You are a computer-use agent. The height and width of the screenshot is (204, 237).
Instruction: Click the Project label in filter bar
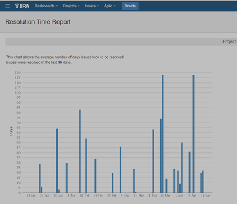pyautogui.click(x=229, y=41)
